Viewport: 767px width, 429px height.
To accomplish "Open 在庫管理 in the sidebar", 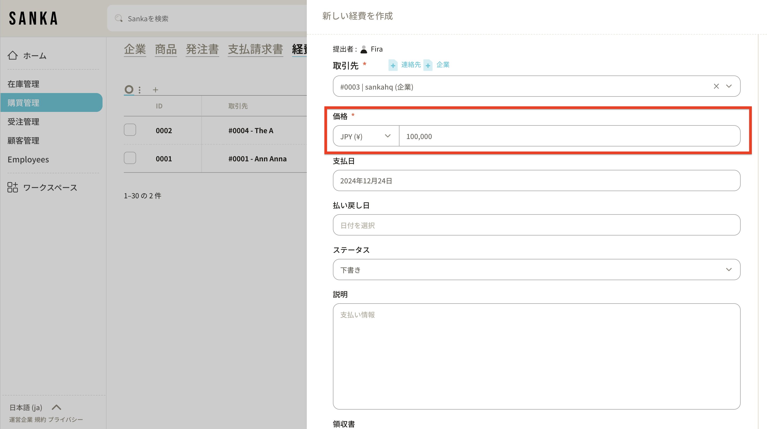I will [23, 84].
